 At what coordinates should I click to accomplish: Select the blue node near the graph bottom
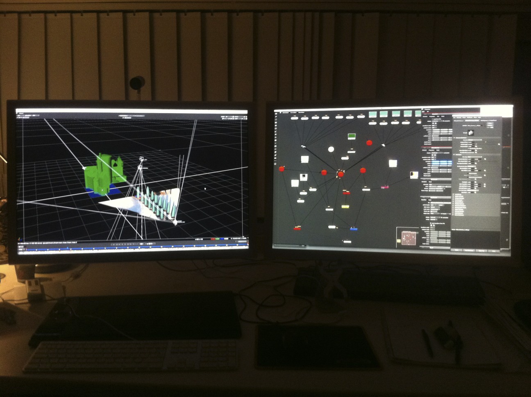click(x=354, y=229)
